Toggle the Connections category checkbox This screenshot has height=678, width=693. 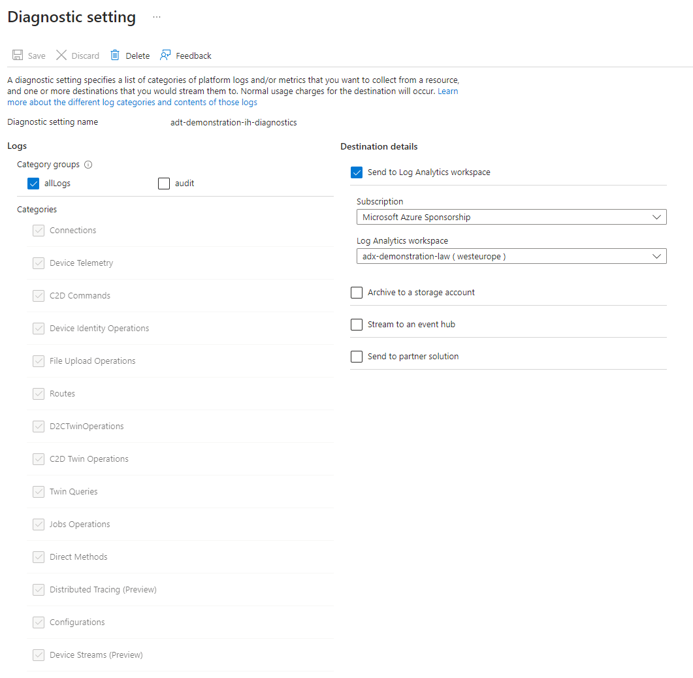(x=39, y=231)
